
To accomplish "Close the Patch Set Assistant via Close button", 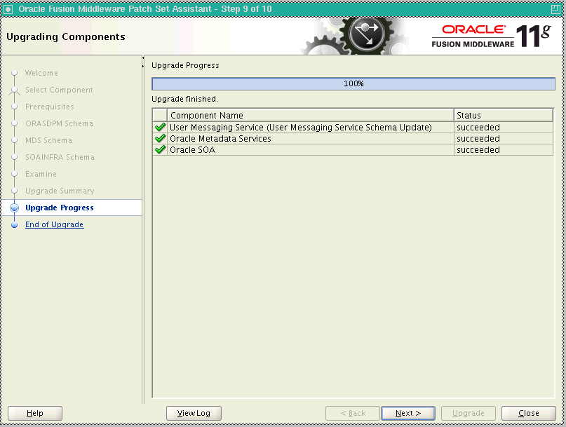I will coord(528,413).
